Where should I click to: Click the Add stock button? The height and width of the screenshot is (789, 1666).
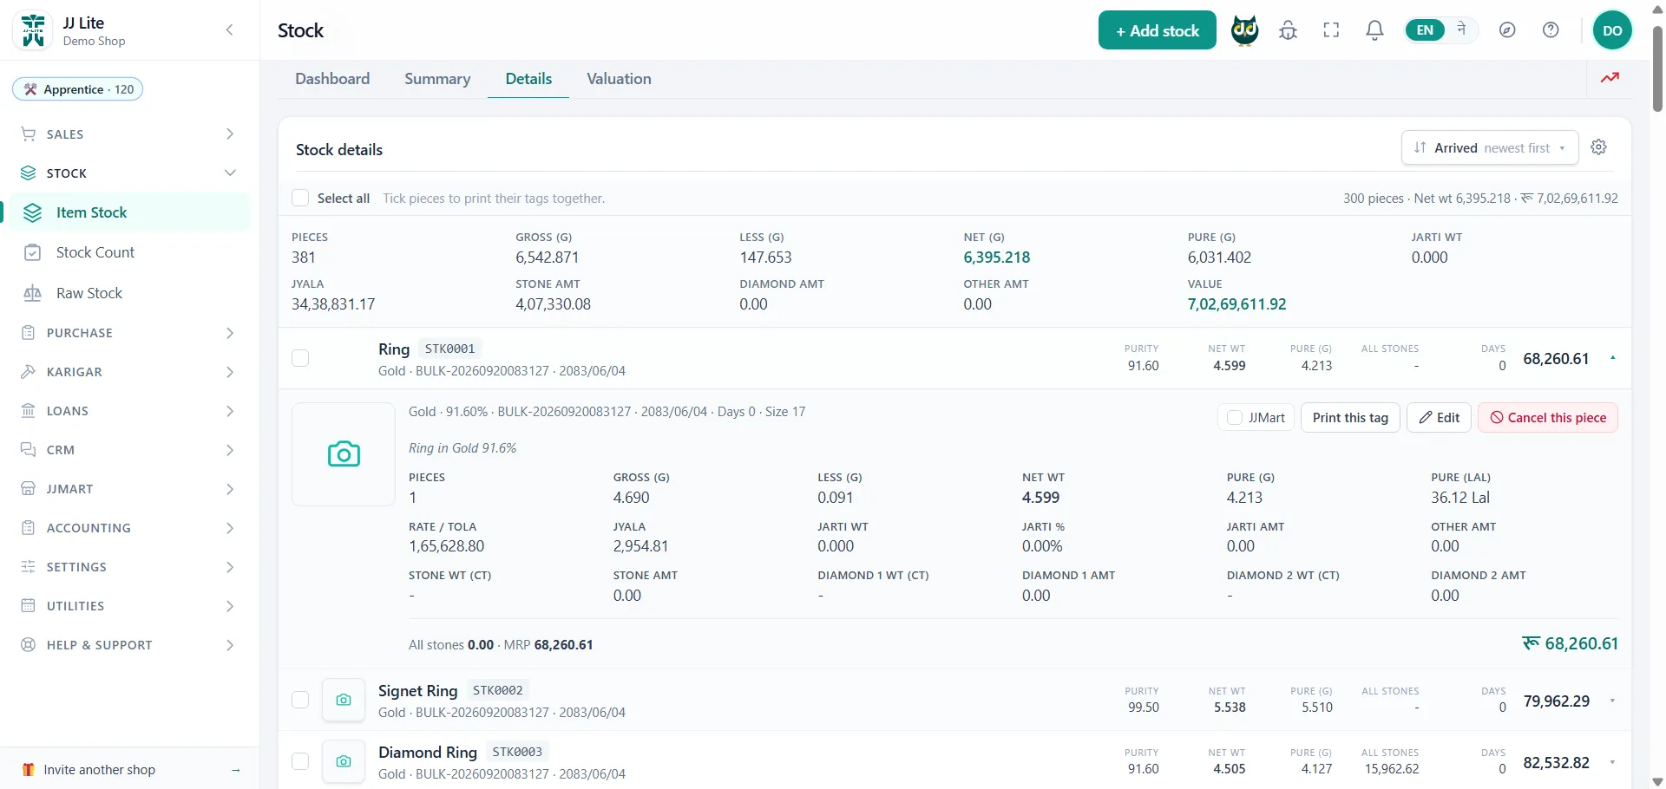click(x=1157, y=30)
